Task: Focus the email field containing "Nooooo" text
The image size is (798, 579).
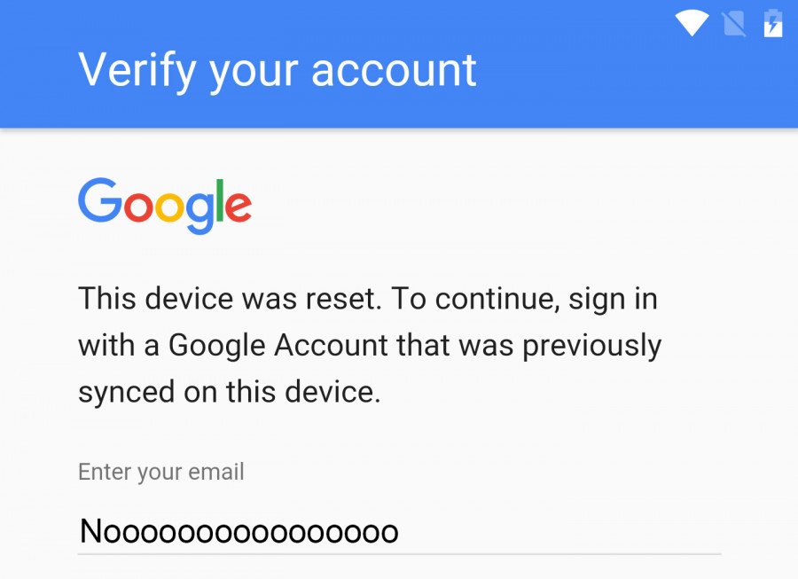Action: pos(399,532)
